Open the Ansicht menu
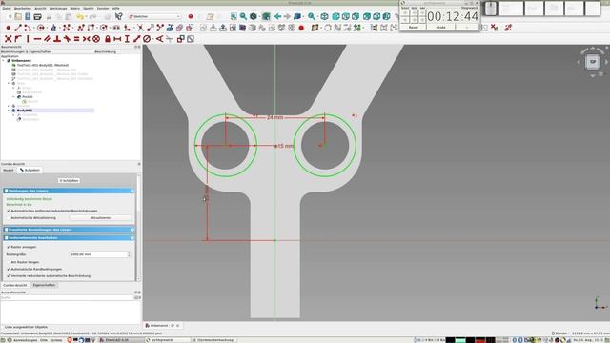Image resolution: width=610 pixels, height=343 pixels. 40,9
